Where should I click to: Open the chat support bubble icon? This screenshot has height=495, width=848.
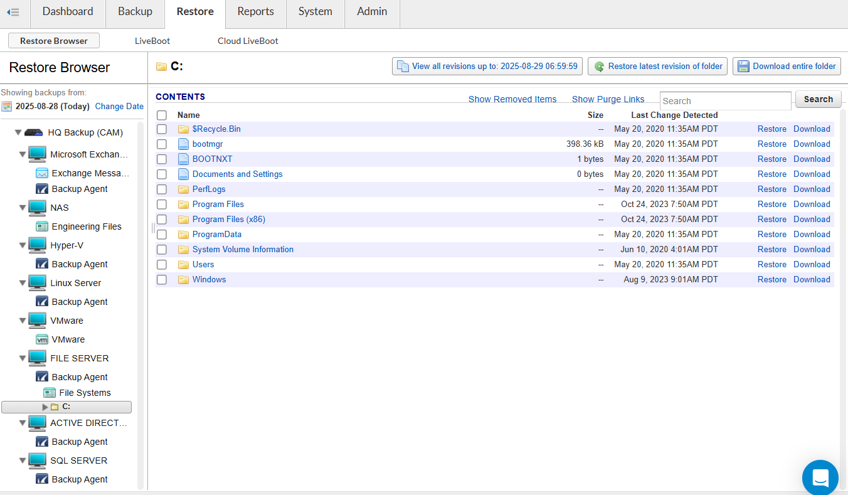click(x=820, y=477)
